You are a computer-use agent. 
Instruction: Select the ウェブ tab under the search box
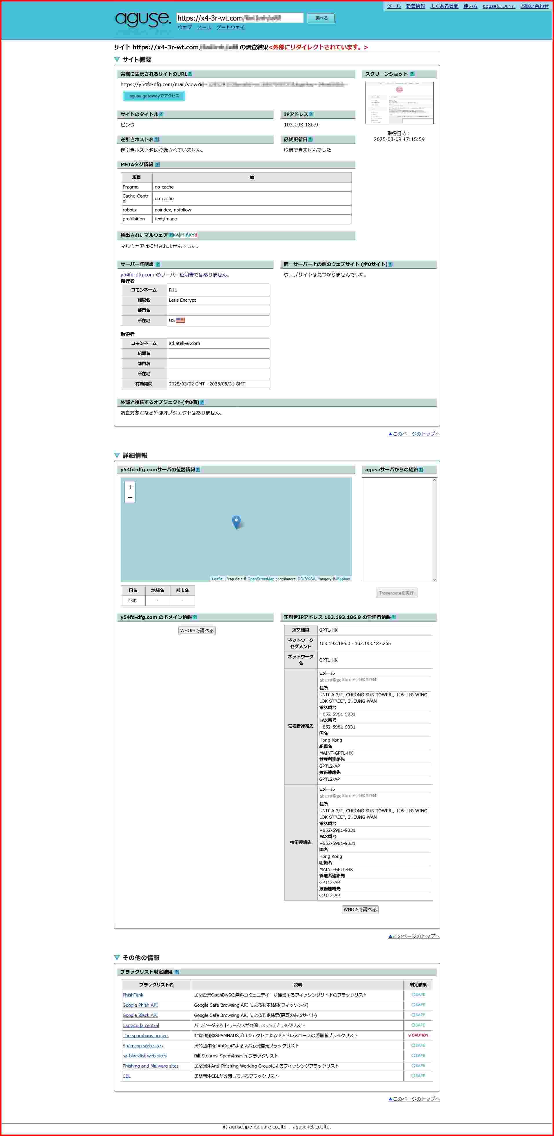[x=185, y=27]
